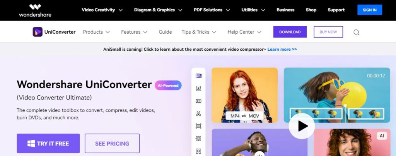
Task: Go to the Support menu item
Action: pos(336,10)
